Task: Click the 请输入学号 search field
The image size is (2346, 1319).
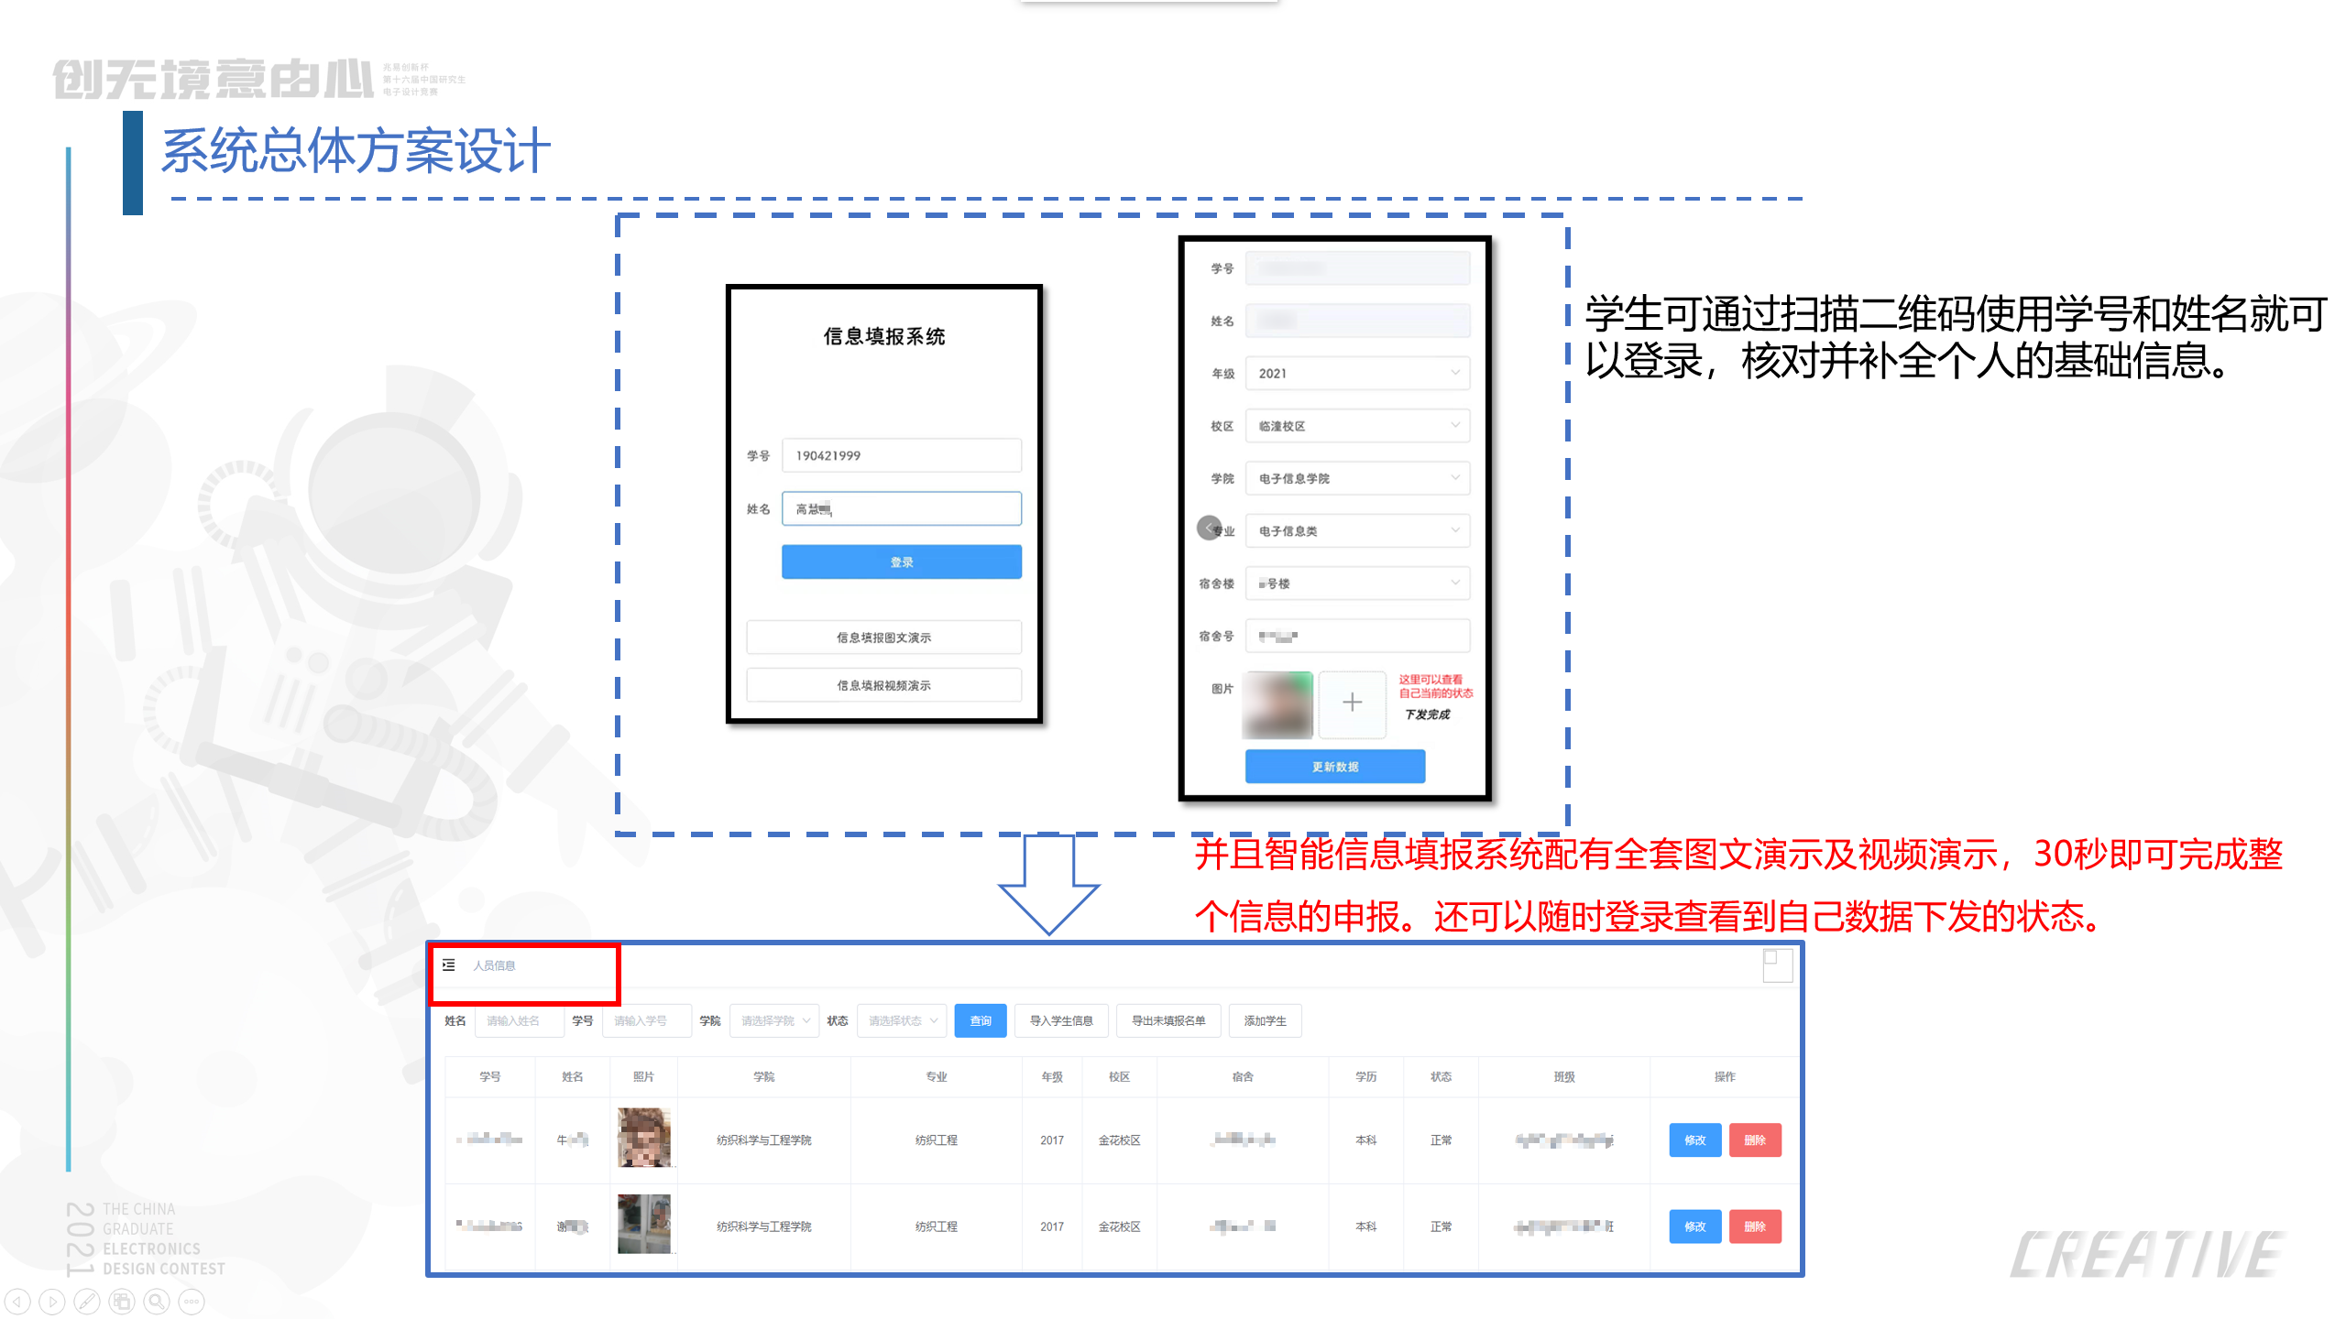Action: click(647, 1020)
